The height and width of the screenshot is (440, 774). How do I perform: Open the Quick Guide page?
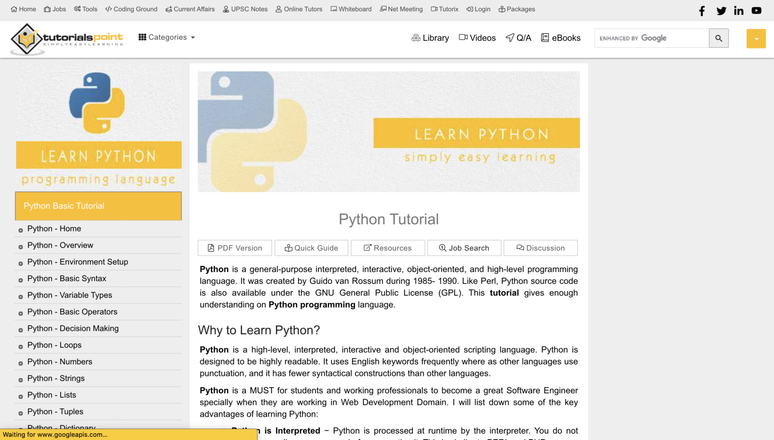pos(311,248)
